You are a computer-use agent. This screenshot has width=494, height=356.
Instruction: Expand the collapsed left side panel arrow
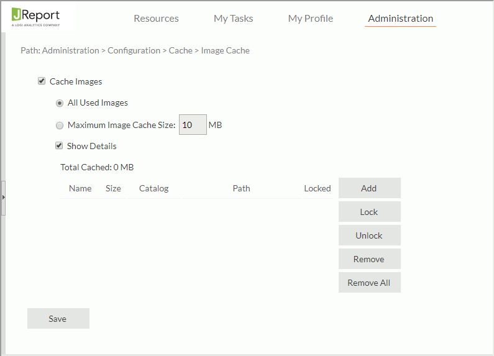click(x=3, y=198)
